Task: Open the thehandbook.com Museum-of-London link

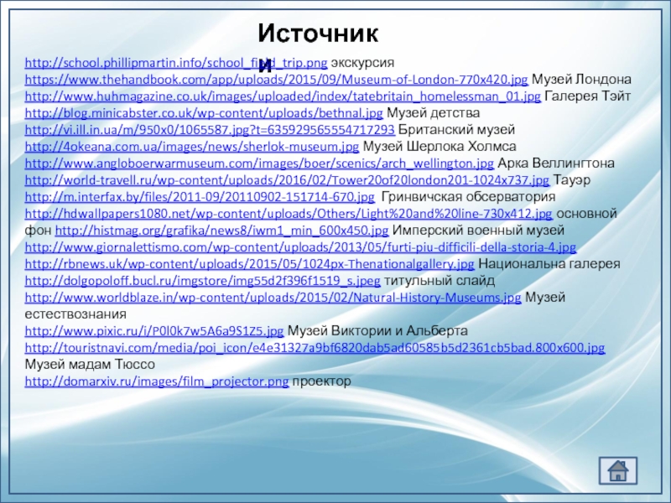Action: coord(277,80)
